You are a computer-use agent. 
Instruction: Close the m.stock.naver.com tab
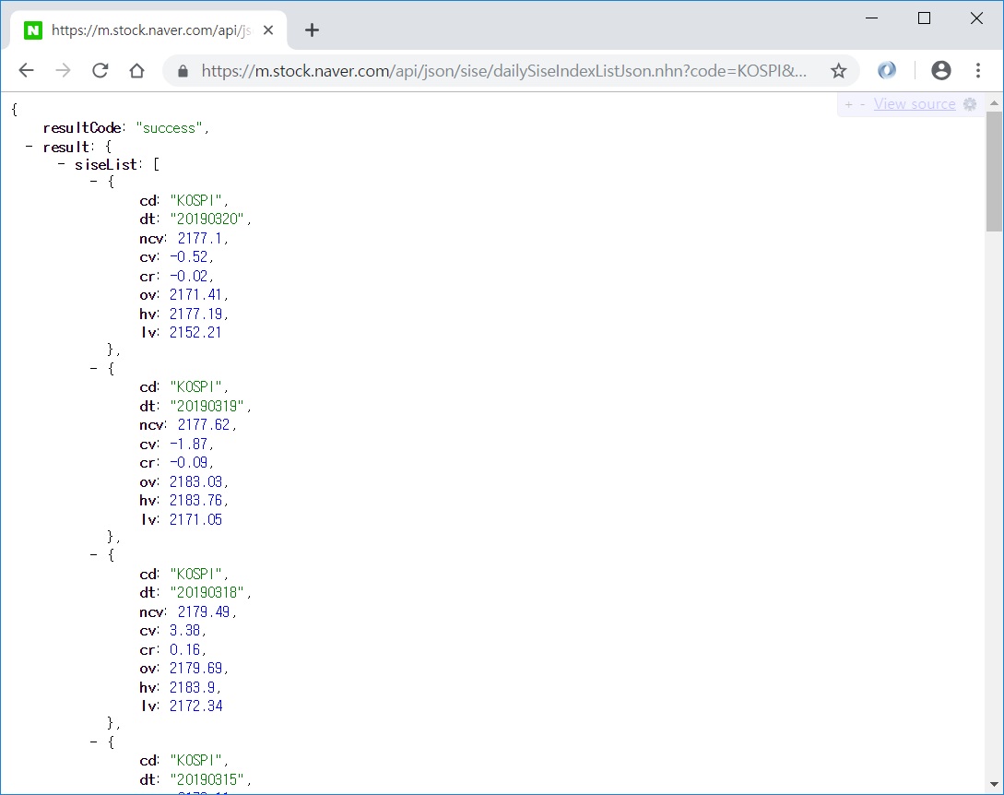click(268, 30)
